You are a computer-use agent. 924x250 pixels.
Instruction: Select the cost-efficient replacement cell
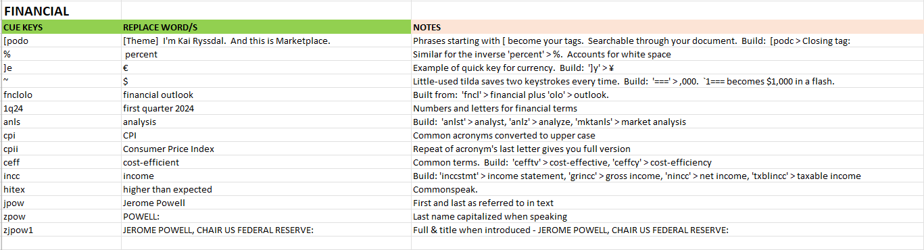click(266, 162)
